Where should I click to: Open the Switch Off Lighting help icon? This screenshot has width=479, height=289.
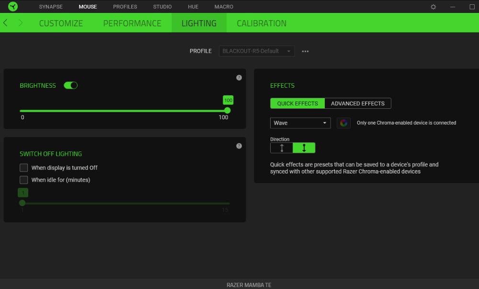pos(239,146)
